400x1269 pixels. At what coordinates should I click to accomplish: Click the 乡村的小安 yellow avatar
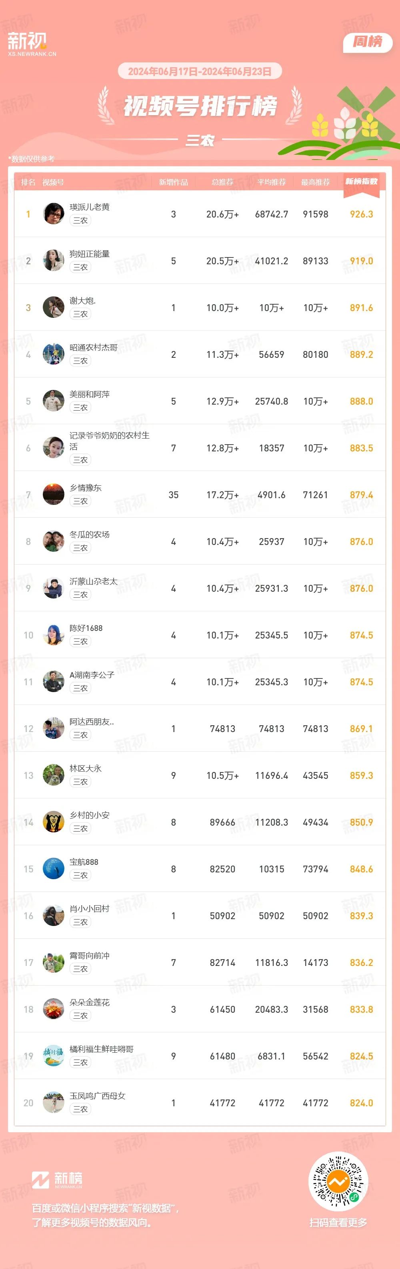53,822
